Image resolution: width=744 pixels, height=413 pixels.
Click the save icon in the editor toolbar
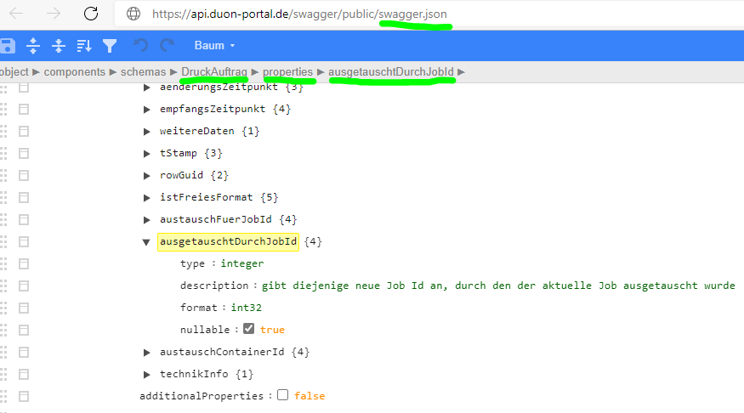pyautogui.click(x=7, y=45)
